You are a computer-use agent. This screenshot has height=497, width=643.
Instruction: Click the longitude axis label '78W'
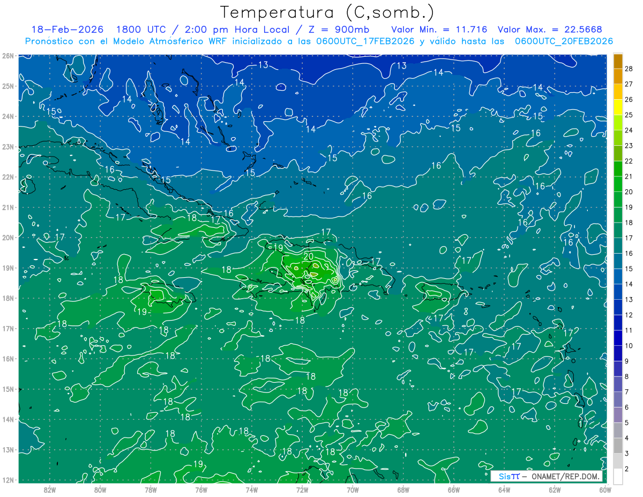(151, 489)
